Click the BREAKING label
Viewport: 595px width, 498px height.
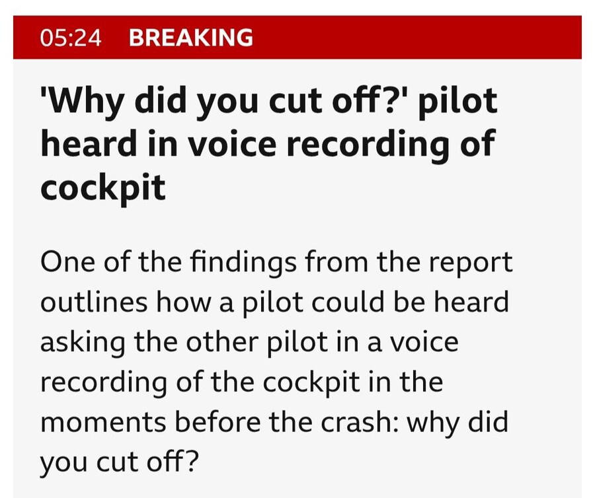(x=191, y=38)
